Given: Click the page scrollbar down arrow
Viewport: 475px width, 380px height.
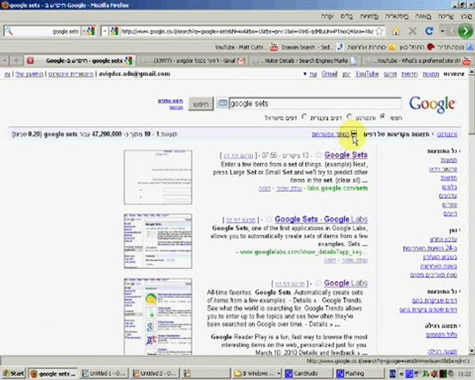Looking at the screenshot, I should point(472,351).
